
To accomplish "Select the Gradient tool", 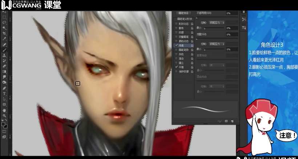I will 4,72.
